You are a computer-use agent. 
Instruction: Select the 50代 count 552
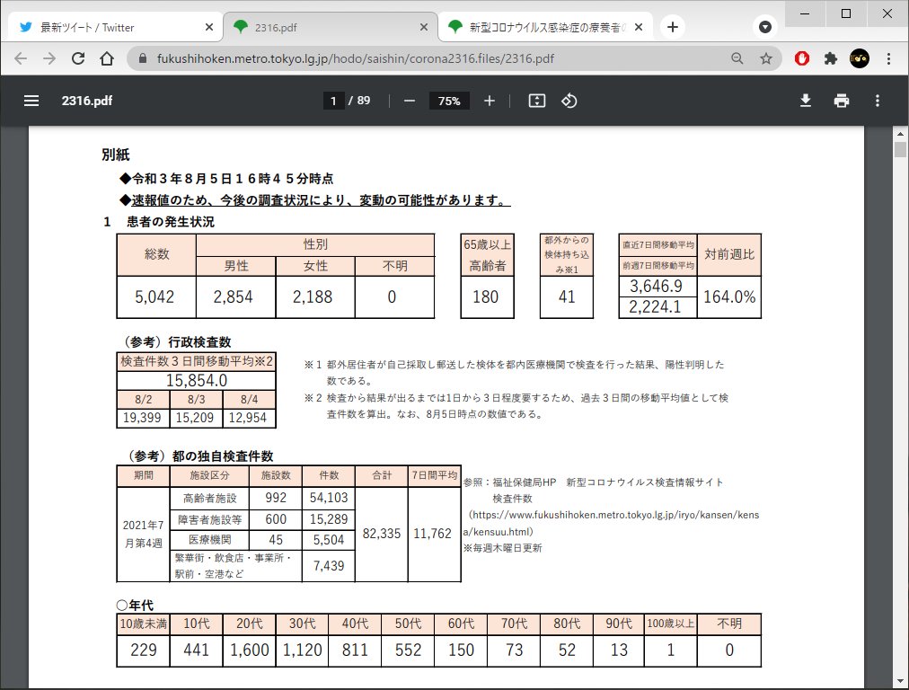(408, 650)
